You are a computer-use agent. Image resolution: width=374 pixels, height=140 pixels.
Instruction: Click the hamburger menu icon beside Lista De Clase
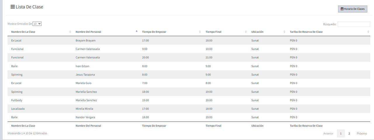(13, 7)
